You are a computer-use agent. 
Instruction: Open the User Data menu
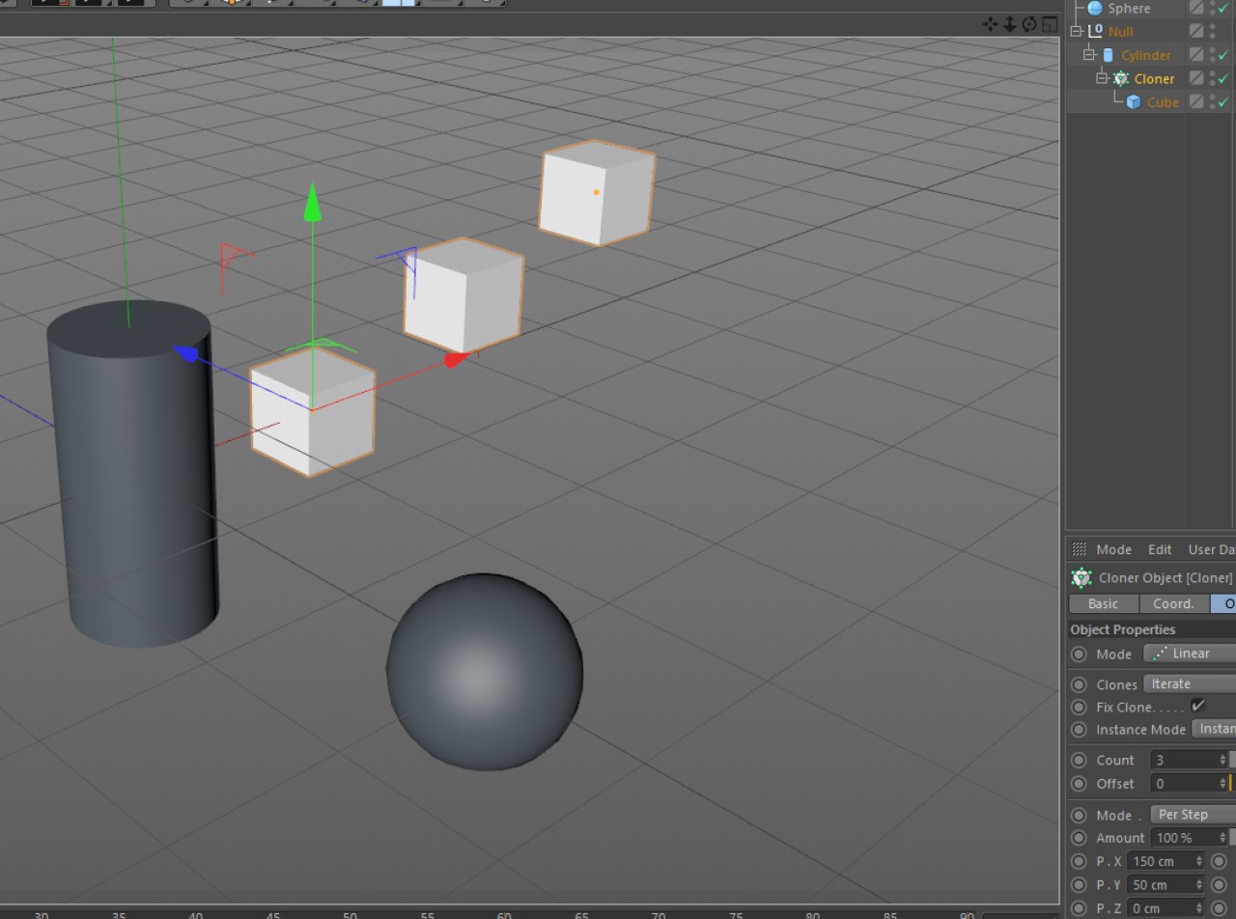click(1212, 549)
